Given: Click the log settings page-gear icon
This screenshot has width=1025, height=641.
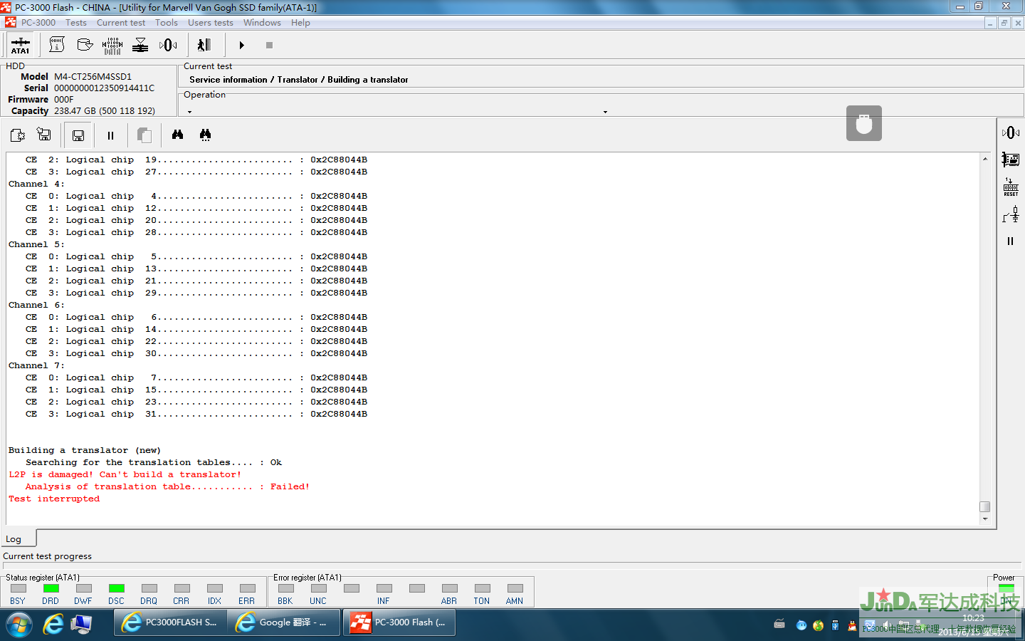Looking at the screenshot, I should coord(18,135).
